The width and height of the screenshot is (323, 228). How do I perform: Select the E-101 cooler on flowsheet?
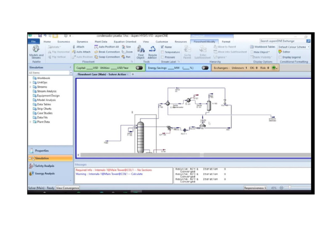188,100
